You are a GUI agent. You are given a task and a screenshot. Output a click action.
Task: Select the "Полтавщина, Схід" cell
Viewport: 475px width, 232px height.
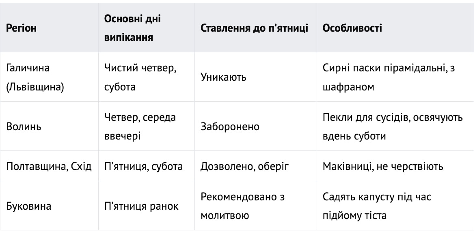(49, 167)
